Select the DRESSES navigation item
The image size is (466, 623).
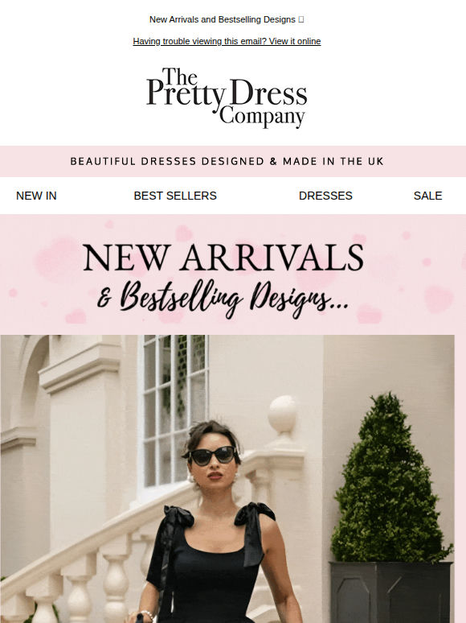[325, 196]
